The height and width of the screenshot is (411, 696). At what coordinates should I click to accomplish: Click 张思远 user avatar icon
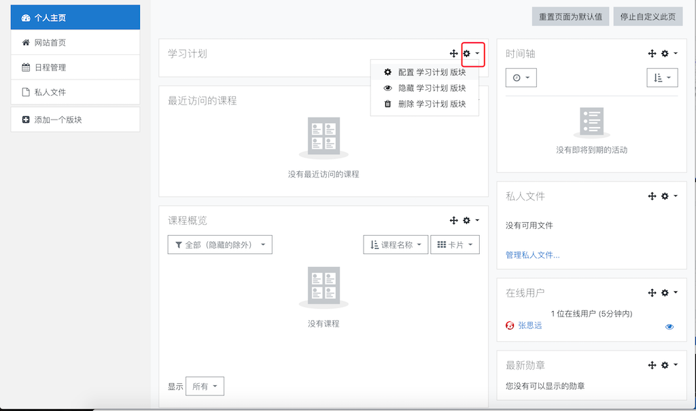pos(510,326)
